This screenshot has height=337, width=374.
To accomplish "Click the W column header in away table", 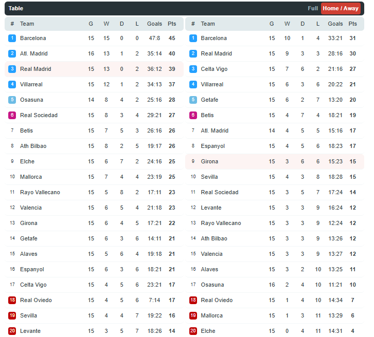I will point(287,24).
